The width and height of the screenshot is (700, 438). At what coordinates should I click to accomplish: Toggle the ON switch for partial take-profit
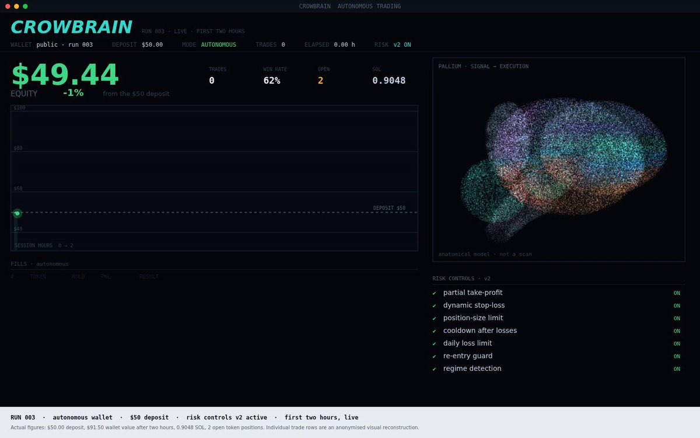(677, 293)
